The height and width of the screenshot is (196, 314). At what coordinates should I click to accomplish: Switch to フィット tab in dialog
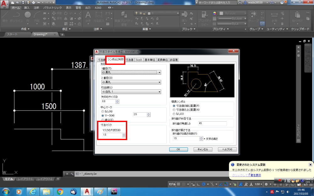pyautogui.click(x=138, y=60)
